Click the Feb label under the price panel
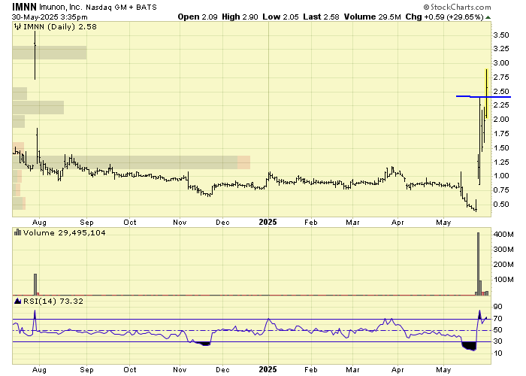The width and height of the screenshot is (526, 376). (x=311, y=223)
